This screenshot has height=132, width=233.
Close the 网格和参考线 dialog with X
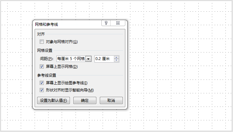coord(118,23)
